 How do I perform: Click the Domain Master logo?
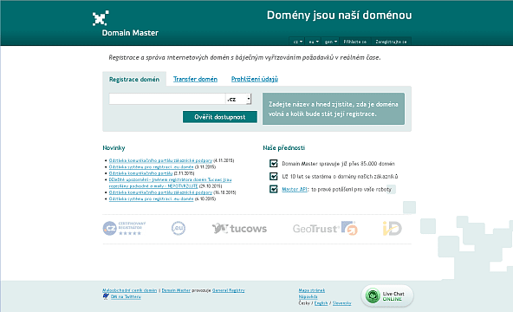point(126,23)
